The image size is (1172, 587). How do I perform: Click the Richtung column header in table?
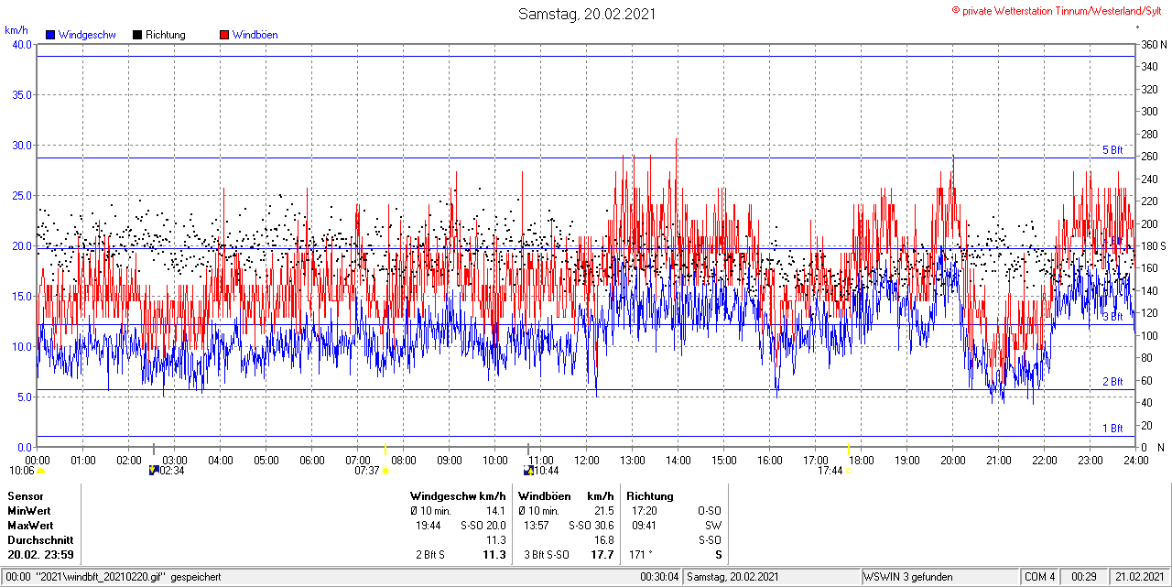click(650, 496)
